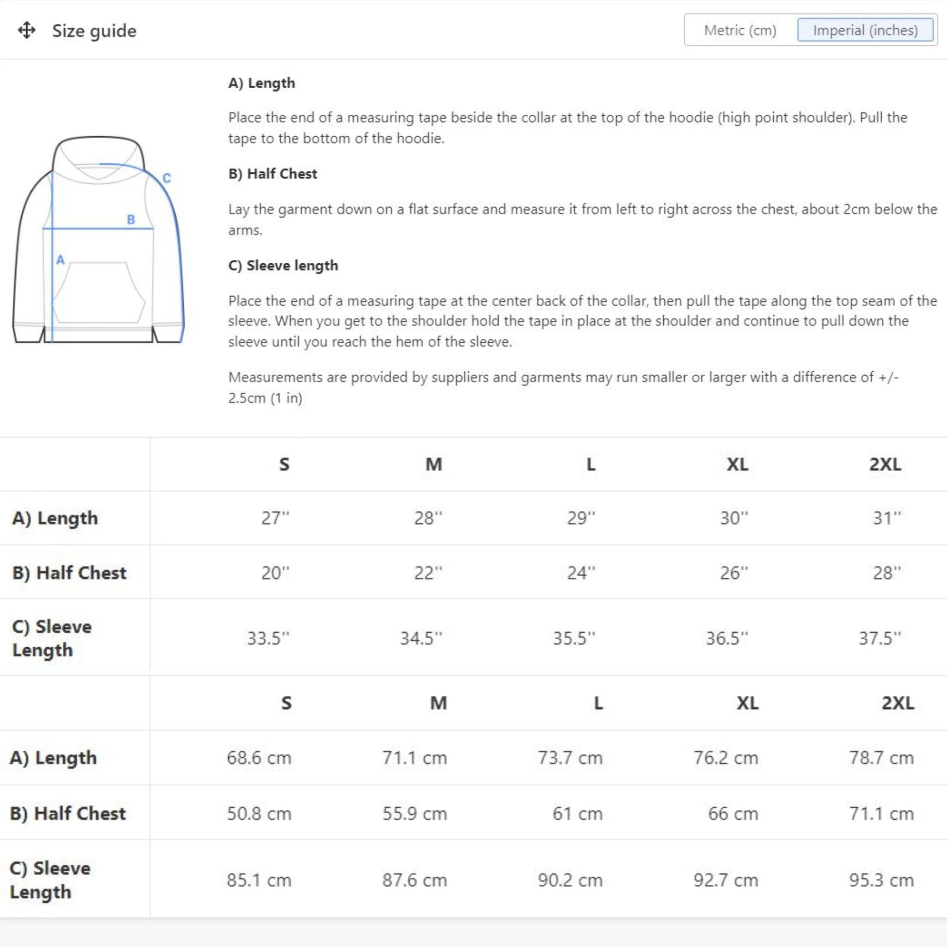The width and height of the screenshot is (947, 947).
Task: Click the bold 'A) Length' instruction heading
Action: [262, 83]
